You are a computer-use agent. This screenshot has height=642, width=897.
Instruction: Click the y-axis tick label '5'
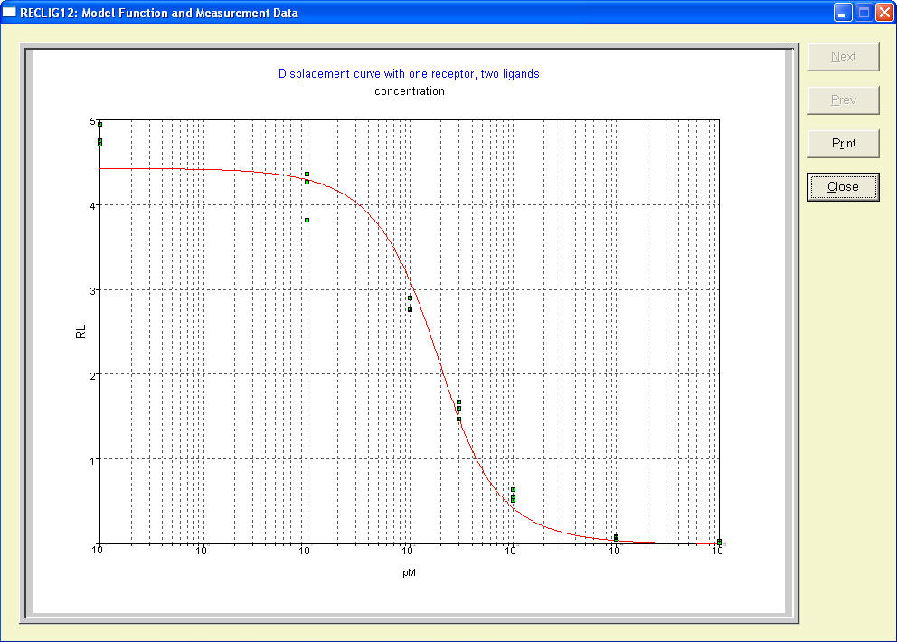(92, 120)
